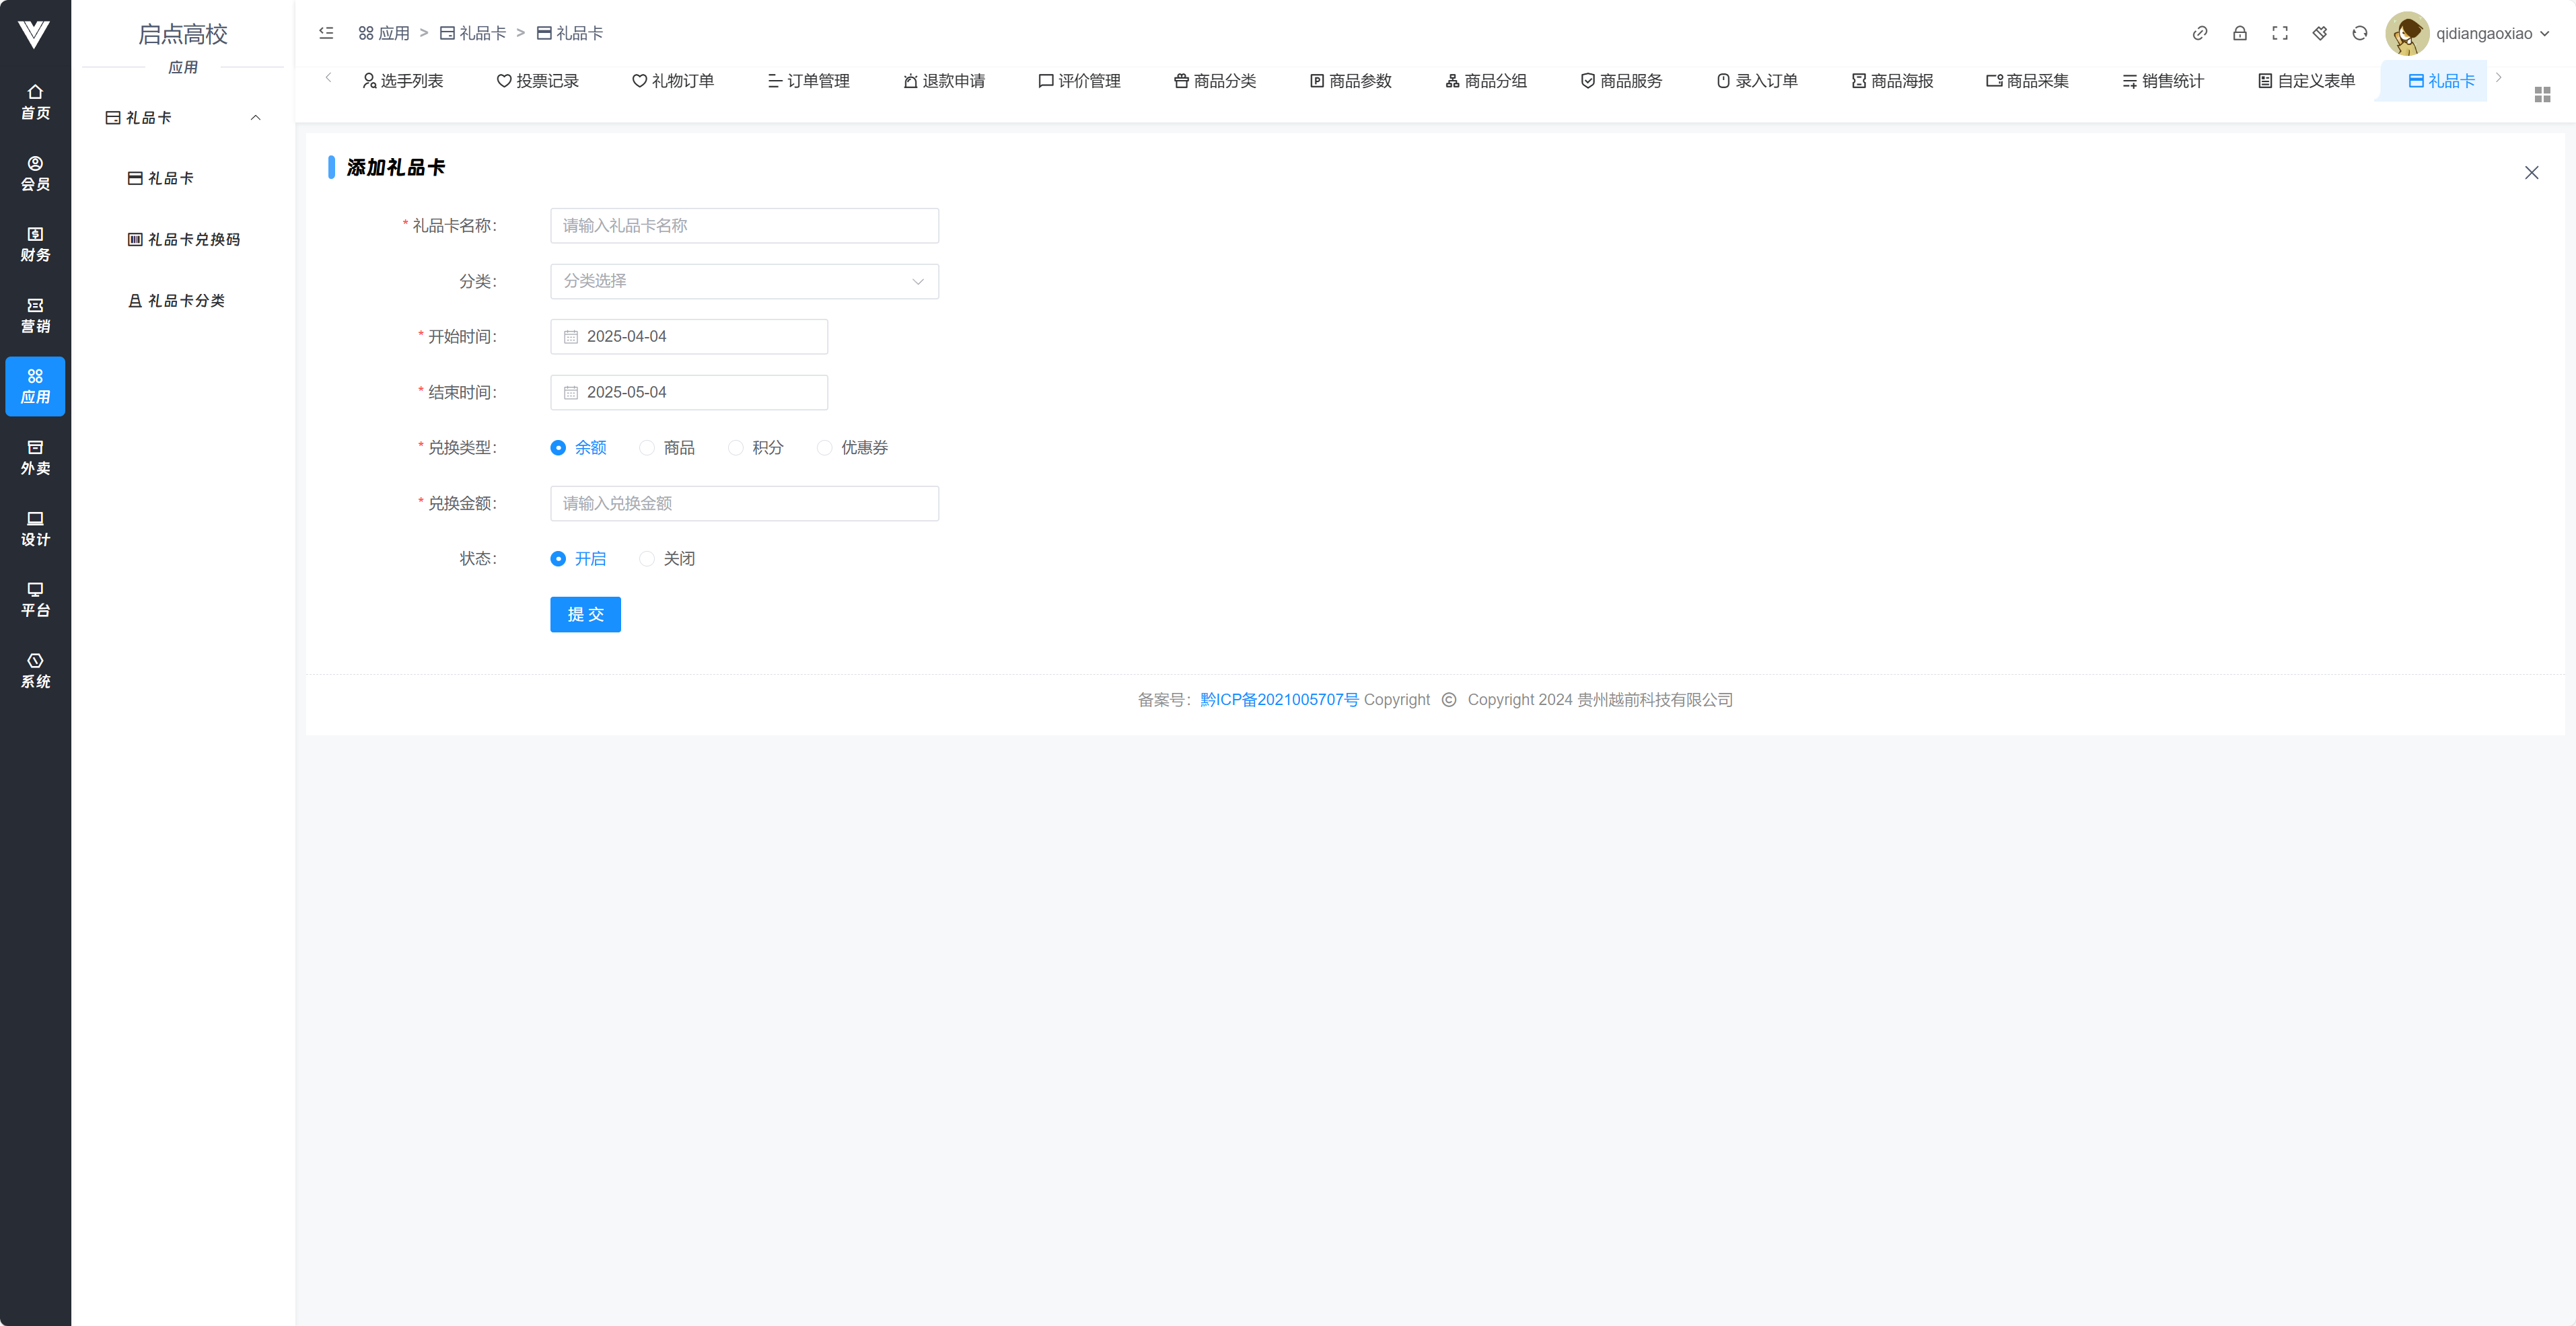
Task: Toggle fullscreen mode icon in header
Action: tap(2279, 33)
